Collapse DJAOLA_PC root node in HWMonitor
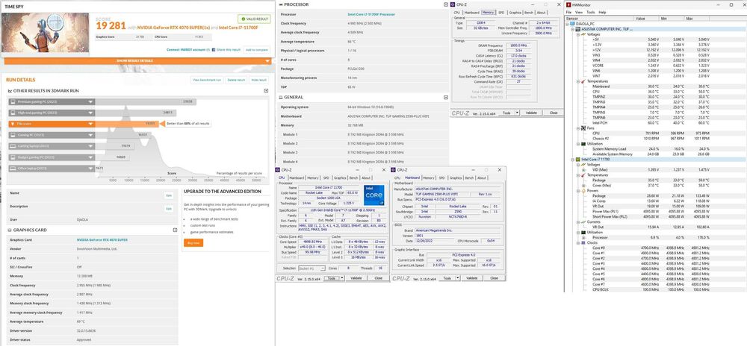 (568, 23)
